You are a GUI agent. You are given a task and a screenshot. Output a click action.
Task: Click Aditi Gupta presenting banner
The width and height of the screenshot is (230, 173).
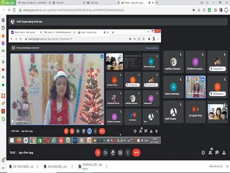tap(118, 22)
